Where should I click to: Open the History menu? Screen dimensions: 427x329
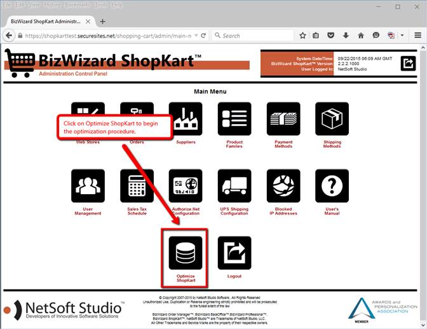click(52, 5)
